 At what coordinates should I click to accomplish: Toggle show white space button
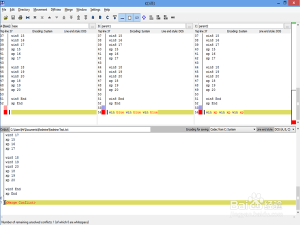[x=129, y=17]
